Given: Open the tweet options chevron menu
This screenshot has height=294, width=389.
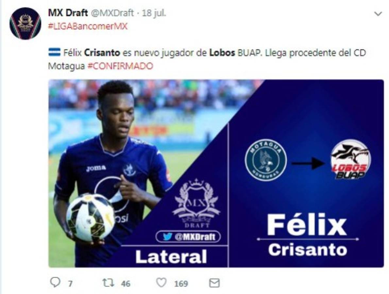Looking at the screenshot, I should tap(378, 14).
